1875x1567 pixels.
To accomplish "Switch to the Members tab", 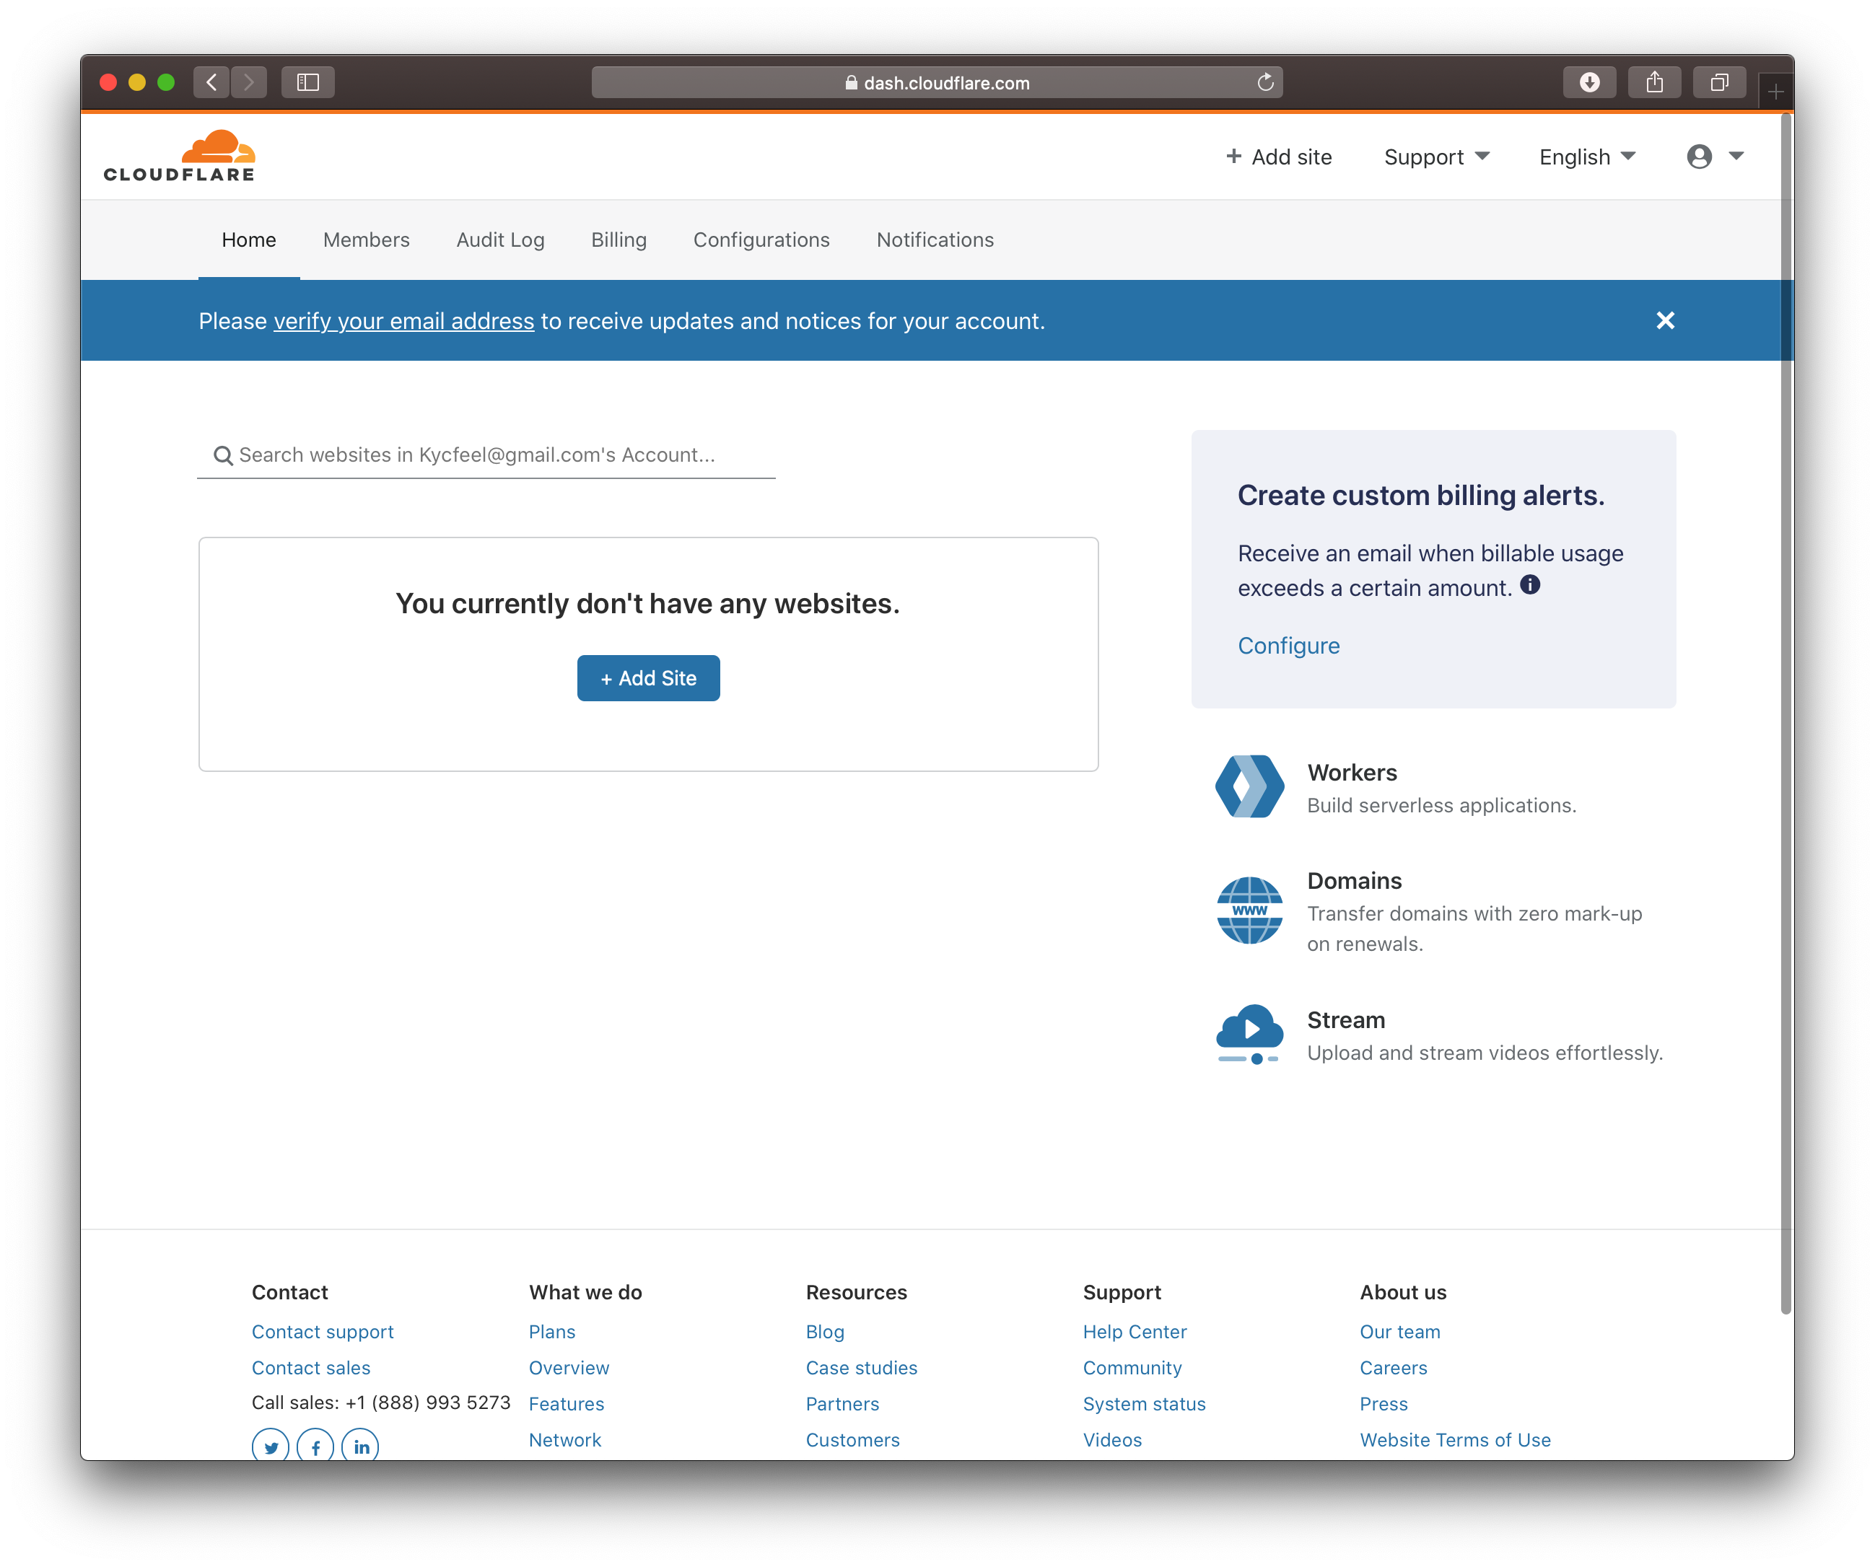I will [x=366, y=239].
